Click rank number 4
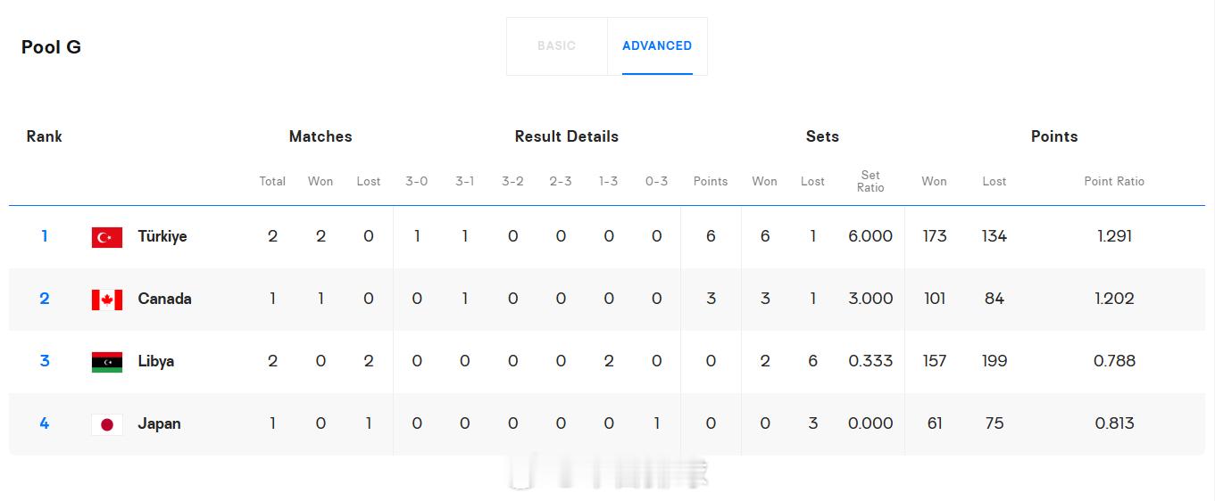 (45, 423)
